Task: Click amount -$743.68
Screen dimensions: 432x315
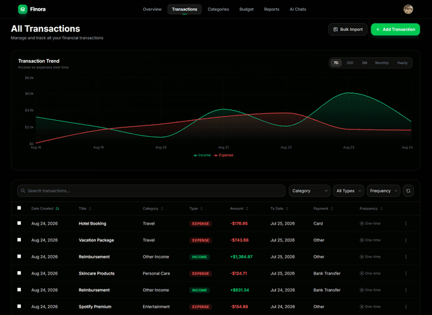Action: [x=239, y=240]
